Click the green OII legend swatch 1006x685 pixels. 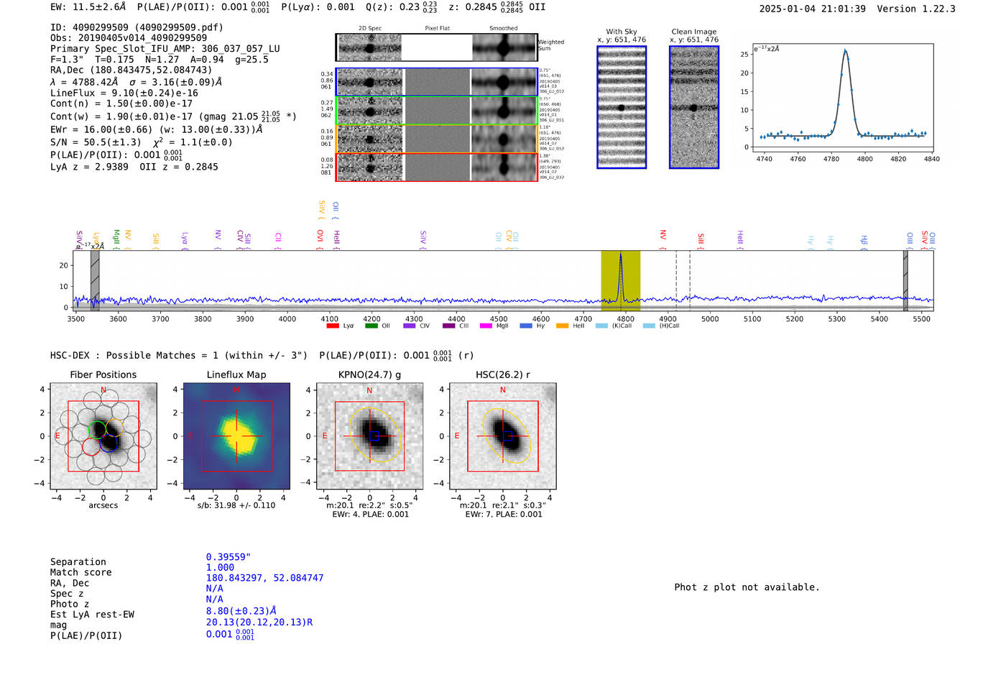coord(372,326)
